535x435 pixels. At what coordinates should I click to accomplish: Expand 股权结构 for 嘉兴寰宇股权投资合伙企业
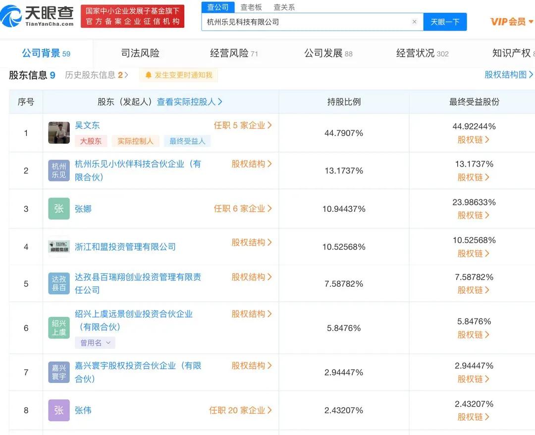252,365
